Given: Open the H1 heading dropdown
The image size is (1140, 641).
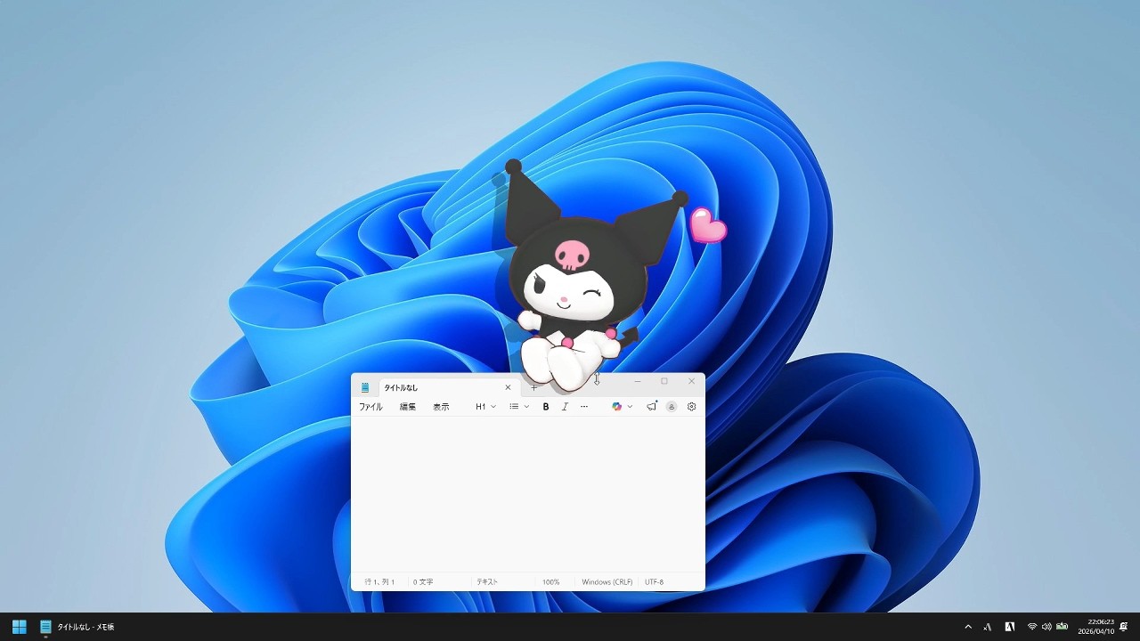Looking at the screenshot, I should pos(485,407).
